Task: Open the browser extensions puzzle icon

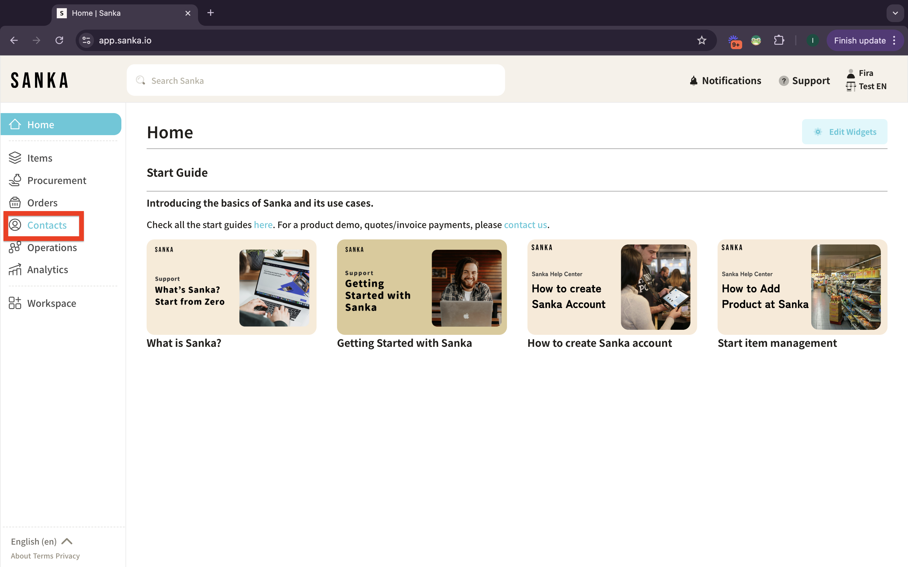Action: 779,41
